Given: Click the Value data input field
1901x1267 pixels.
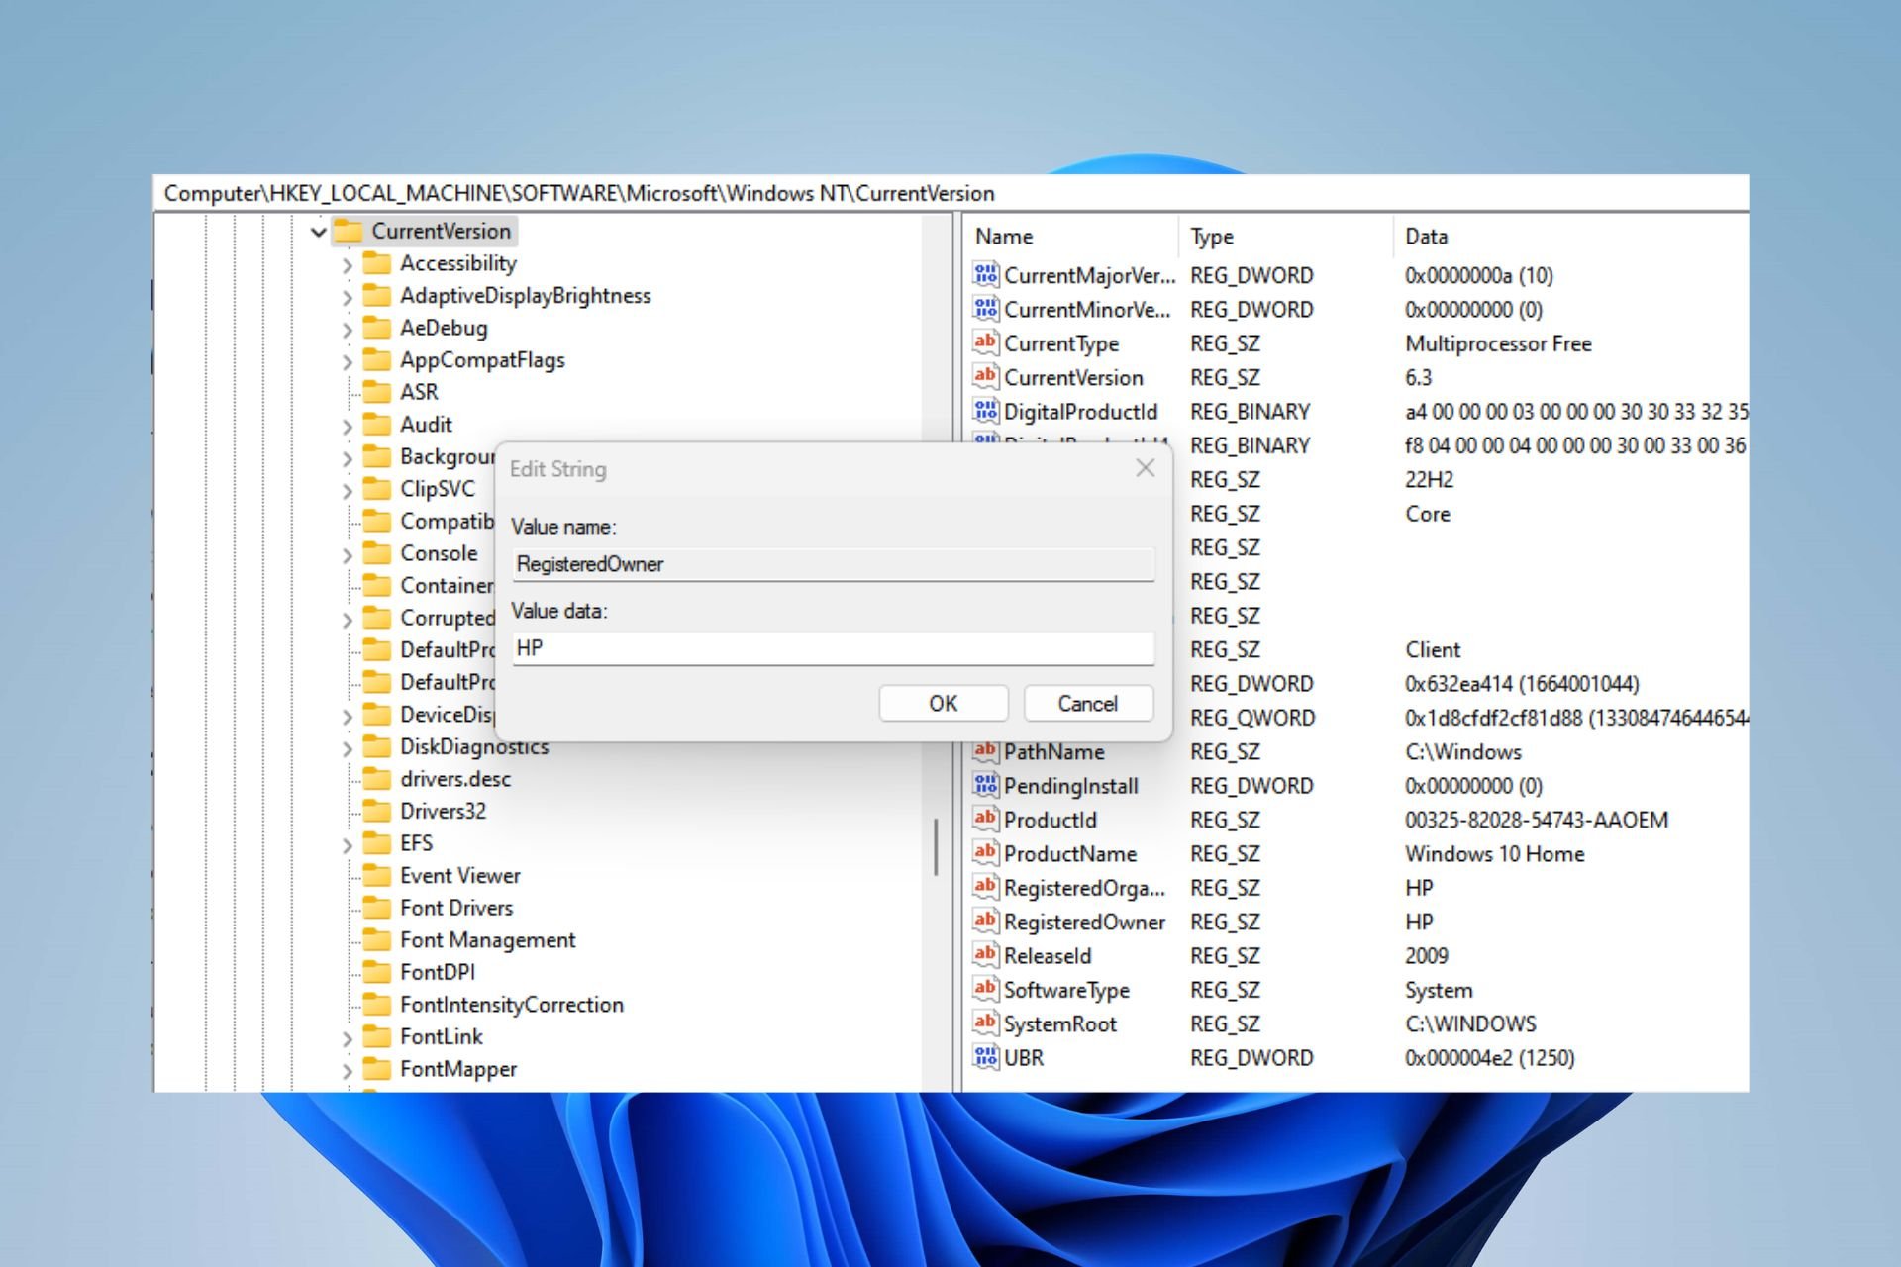Looking at the screenshot, I should [833, 648].
